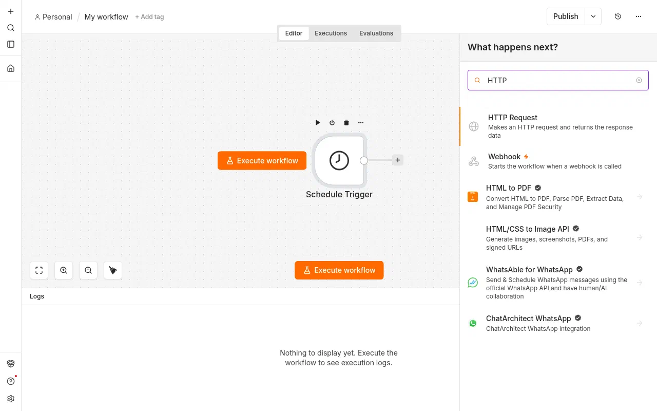This screenshot has width=657, height=411.
Task: Expand the Publish dropdown arrow
Action: pyautogui.click(x=593, y=16)
